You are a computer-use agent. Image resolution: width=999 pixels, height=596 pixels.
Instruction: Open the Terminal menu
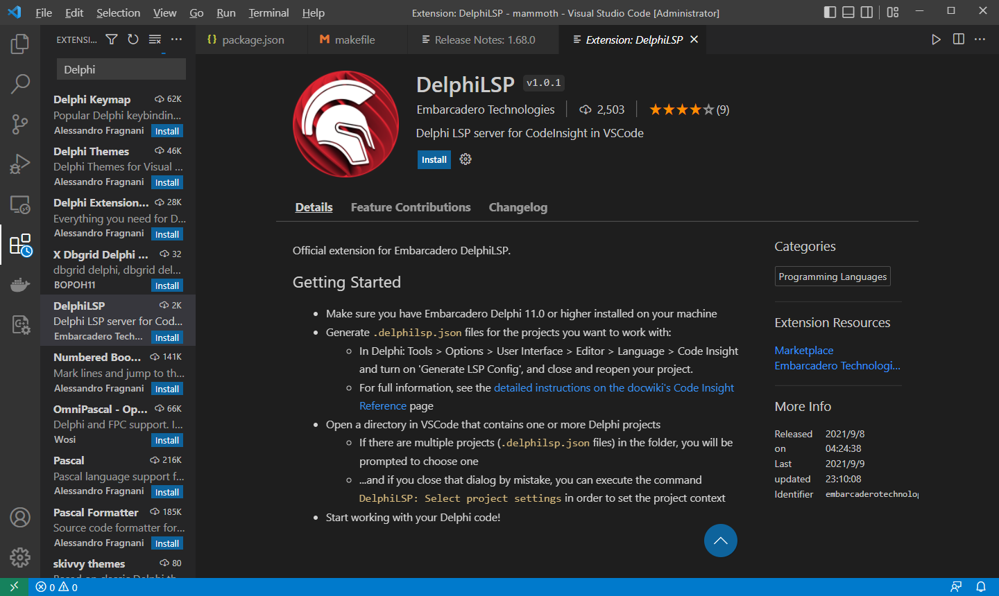pyautogui.click(x=268, y=12)
